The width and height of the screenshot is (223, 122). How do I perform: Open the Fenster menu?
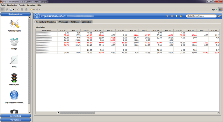22,5
